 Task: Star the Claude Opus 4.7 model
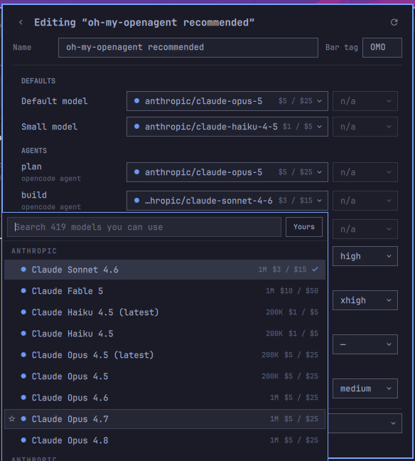12,418
